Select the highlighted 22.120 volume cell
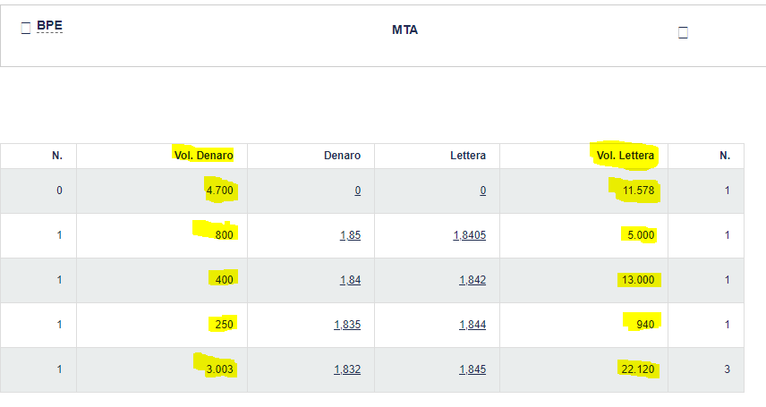The image size is (766, 407). (x=637, y=369)
